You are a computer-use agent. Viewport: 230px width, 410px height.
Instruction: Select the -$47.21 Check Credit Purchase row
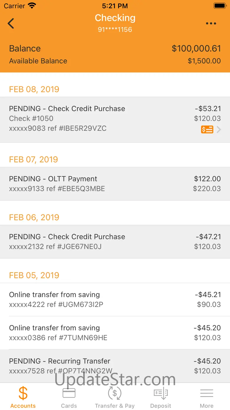click(x=115, y=242)
